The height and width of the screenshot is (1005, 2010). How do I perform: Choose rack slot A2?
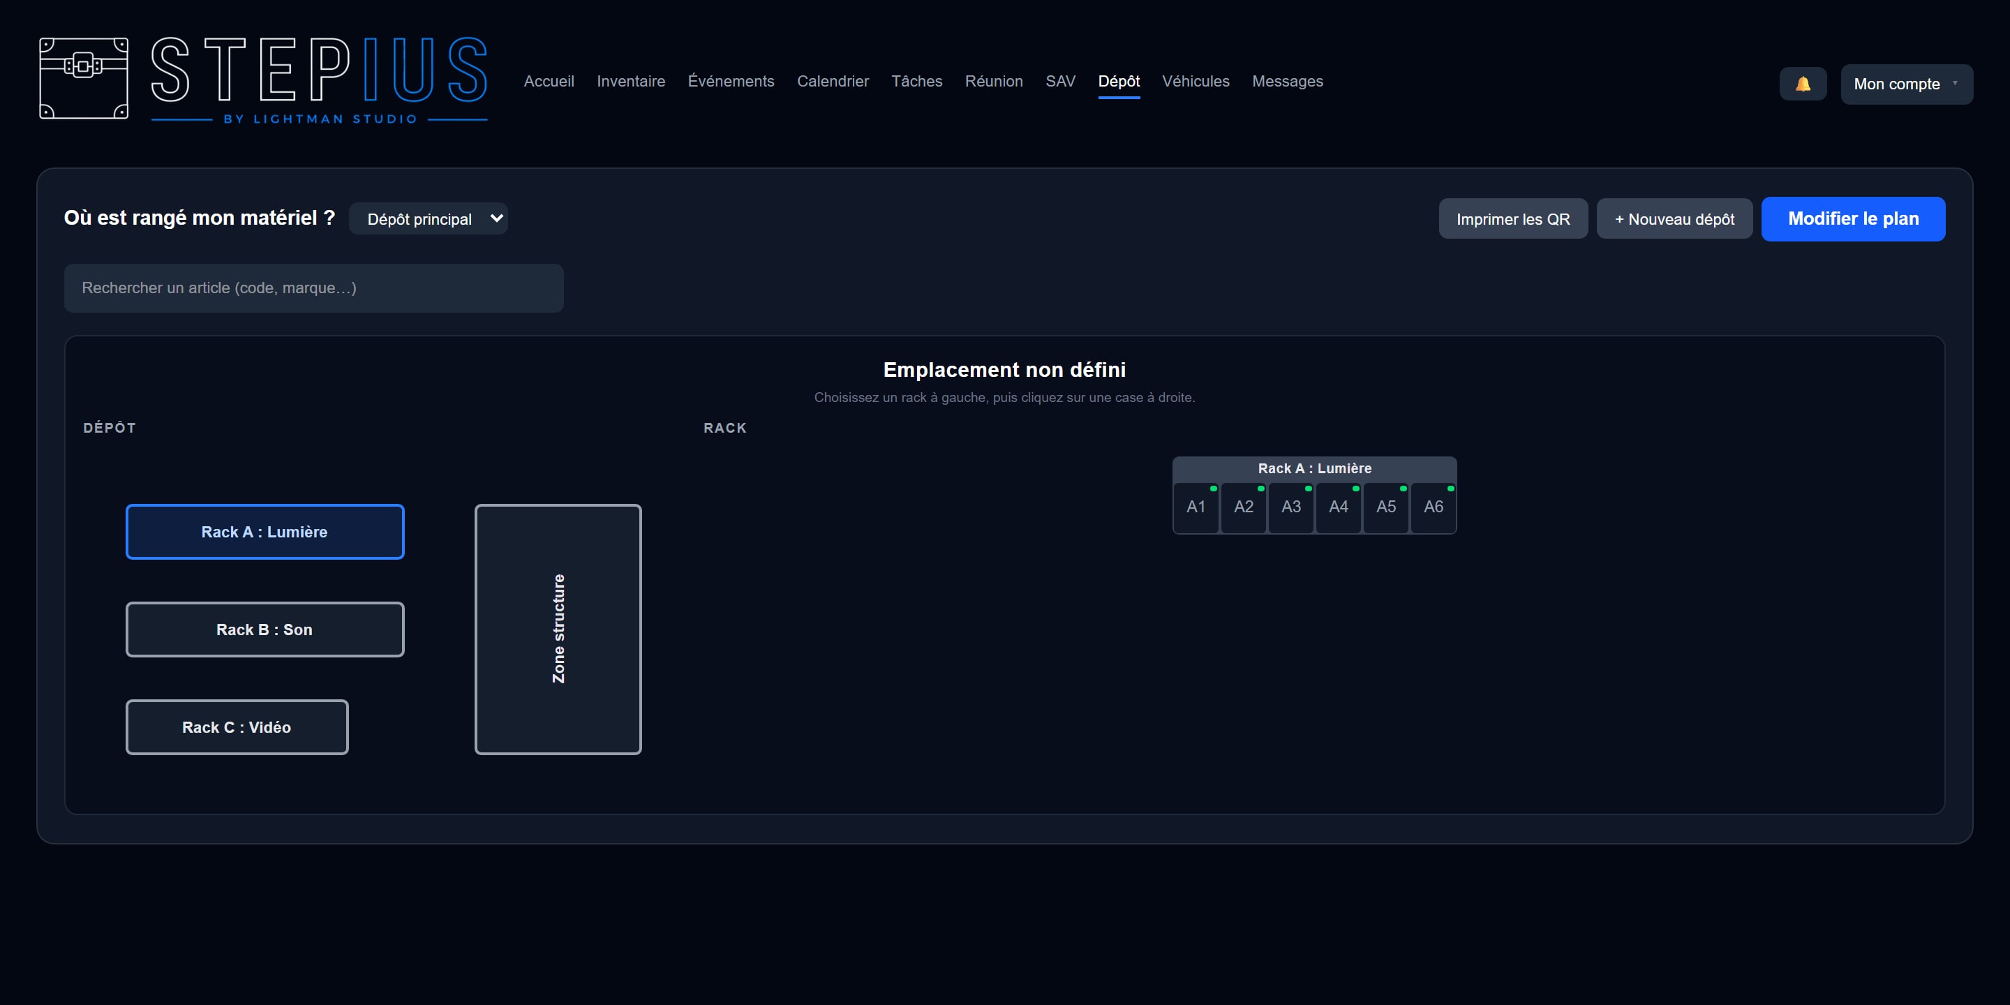pyautogui.click(x=1243, y=507)
